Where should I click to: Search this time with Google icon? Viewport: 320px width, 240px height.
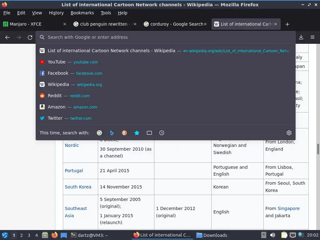(x=99, y=133)
